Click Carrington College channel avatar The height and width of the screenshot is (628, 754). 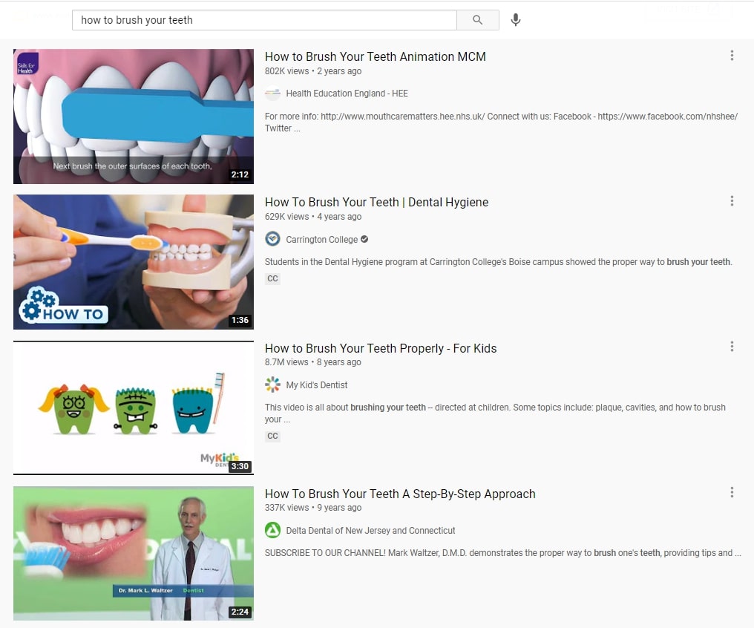(272, 239)
